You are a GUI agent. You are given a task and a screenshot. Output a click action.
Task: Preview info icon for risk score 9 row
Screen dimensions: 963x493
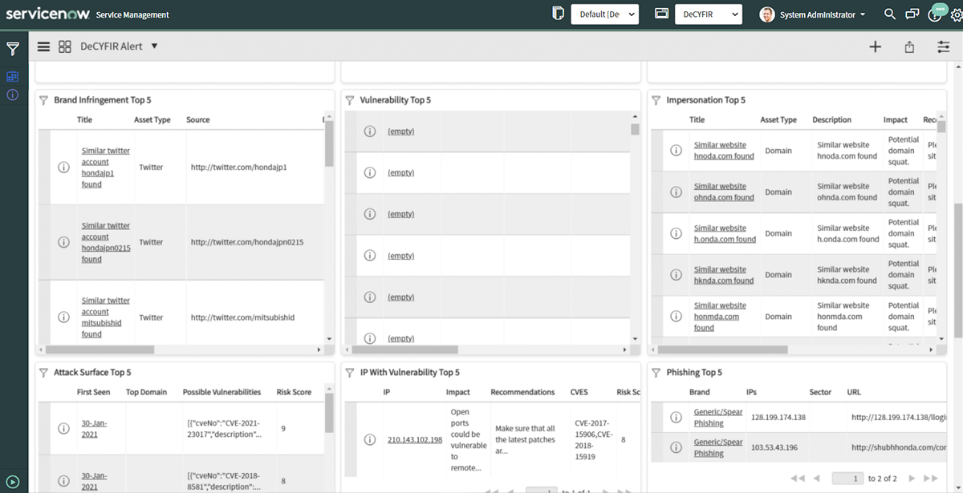pos(63,429)
